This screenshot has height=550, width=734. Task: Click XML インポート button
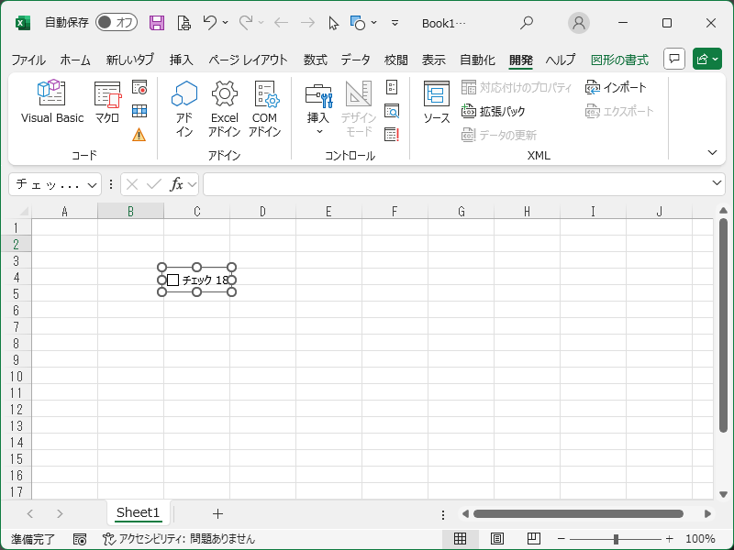tap(616, 87)
